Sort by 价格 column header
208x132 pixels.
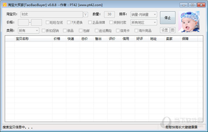[x=59, y=39]
